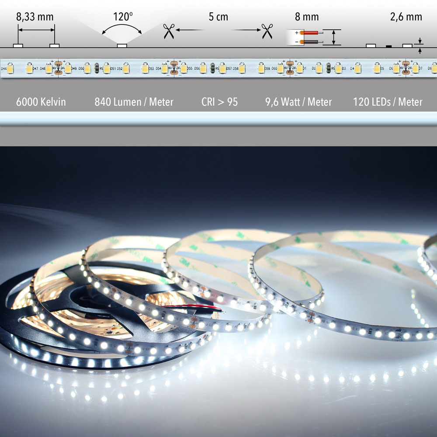The width and height of the screenshot is (437, 437).
Task: Click the D55 marking on flat strip
Action: (x=190, y=69)
